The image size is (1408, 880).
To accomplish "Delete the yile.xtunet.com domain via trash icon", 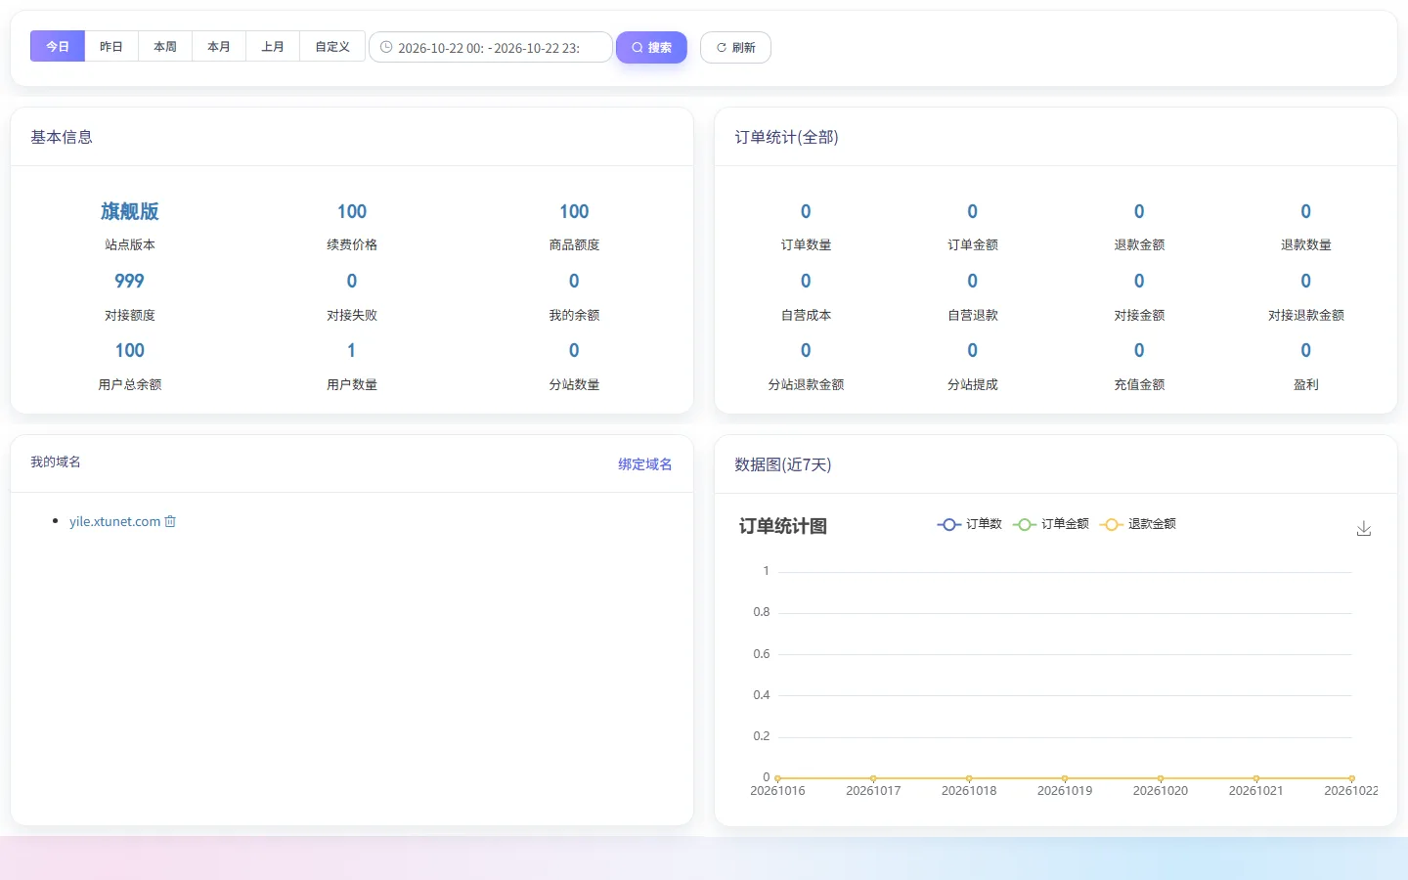I will point(170,521).
